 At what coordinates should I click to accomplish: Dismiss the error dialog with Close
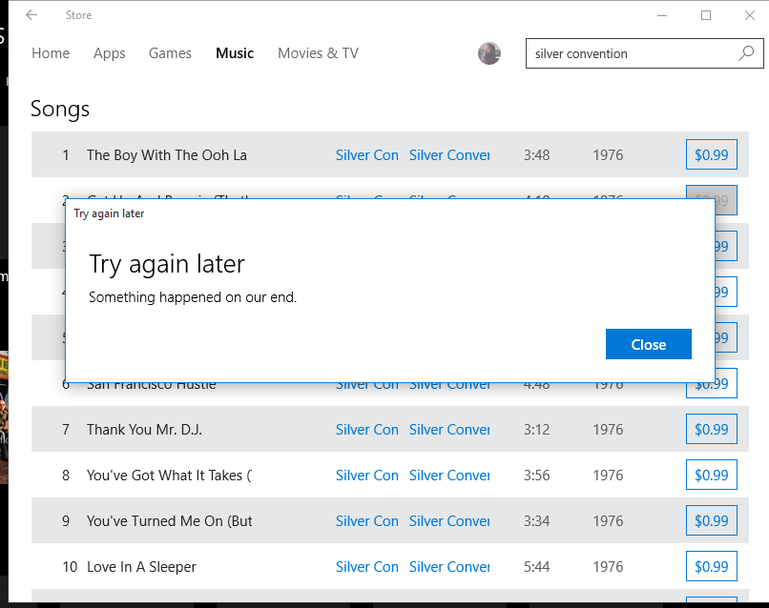649,344
